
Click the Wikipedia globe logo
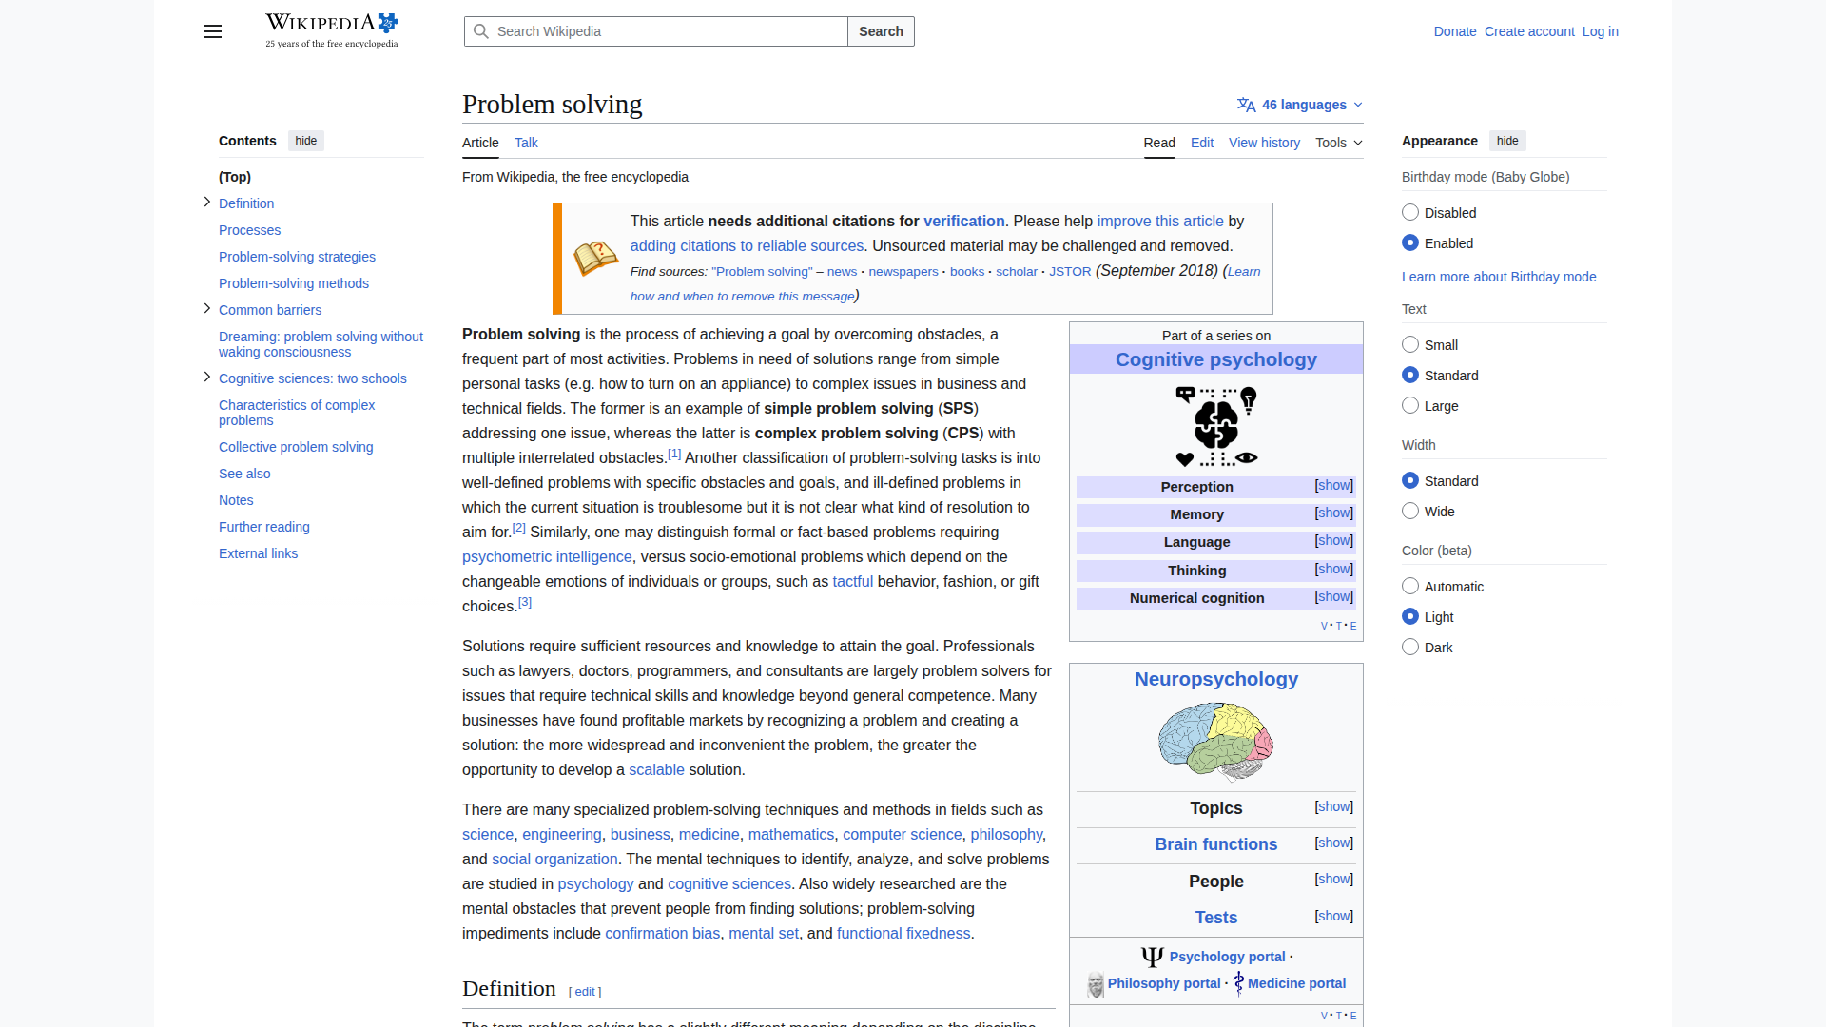pos(387,23)
